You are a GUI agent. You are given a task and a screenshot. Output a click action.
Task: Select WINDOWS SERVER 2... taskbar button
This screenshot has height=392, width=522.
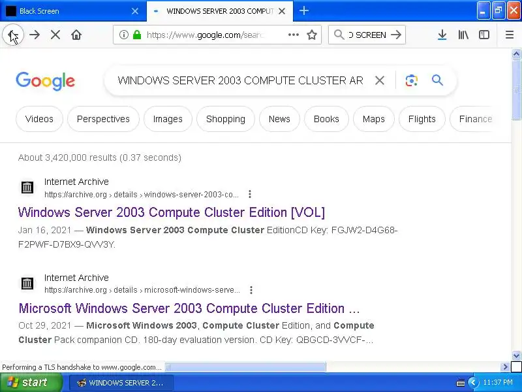pos(121,383)
